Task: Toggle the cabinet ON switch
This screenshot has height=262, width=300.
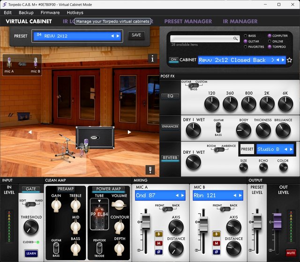Action: 174,60
